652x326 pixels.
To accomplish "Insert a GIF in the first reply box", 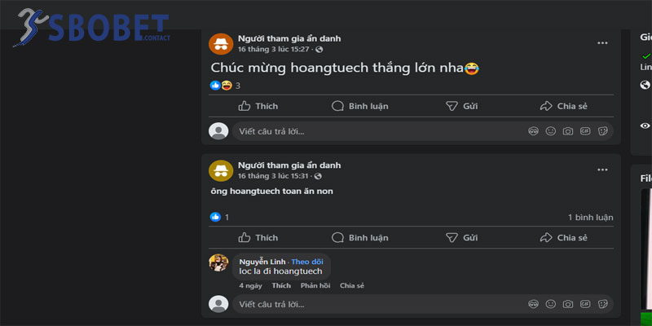I will pos(584,131).
